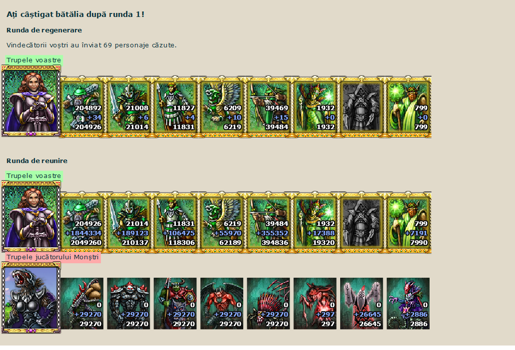Click the spearman unit showing 11827
This screenshot has width=515, height=350.
[175, 107]
